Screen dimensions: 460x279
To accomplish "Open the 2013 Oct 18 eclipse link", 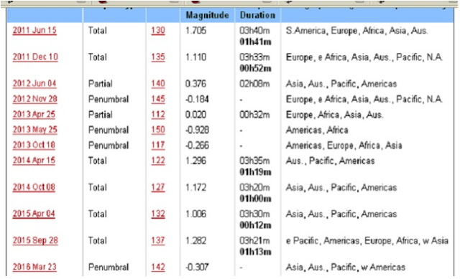I will coord(34,145).
